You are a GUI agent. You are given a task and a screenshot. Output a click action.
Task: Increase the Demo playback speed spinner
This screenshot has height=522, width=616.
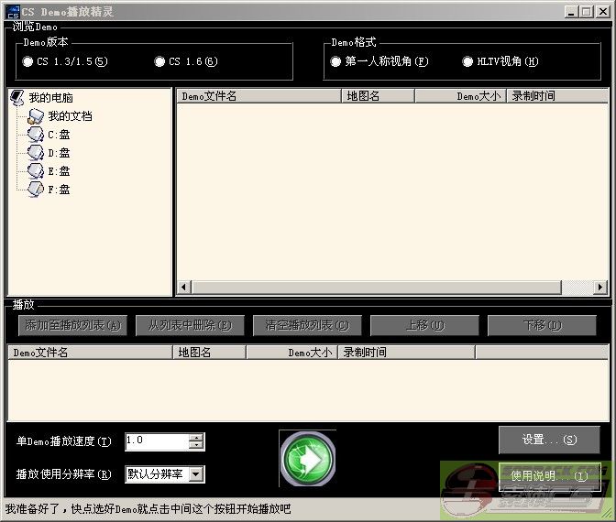[x=195, y=437]
